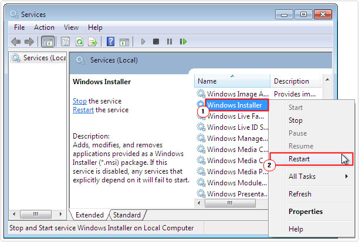Select the Windows Live Fa... service row
Viewport: 359px width, 242px height.
pos(236,116)
